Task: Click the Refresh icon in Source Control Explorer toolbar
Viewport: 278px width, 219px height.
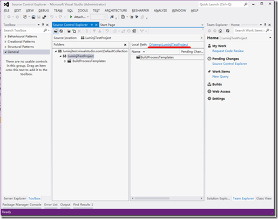Action: [x=61, y=31]
